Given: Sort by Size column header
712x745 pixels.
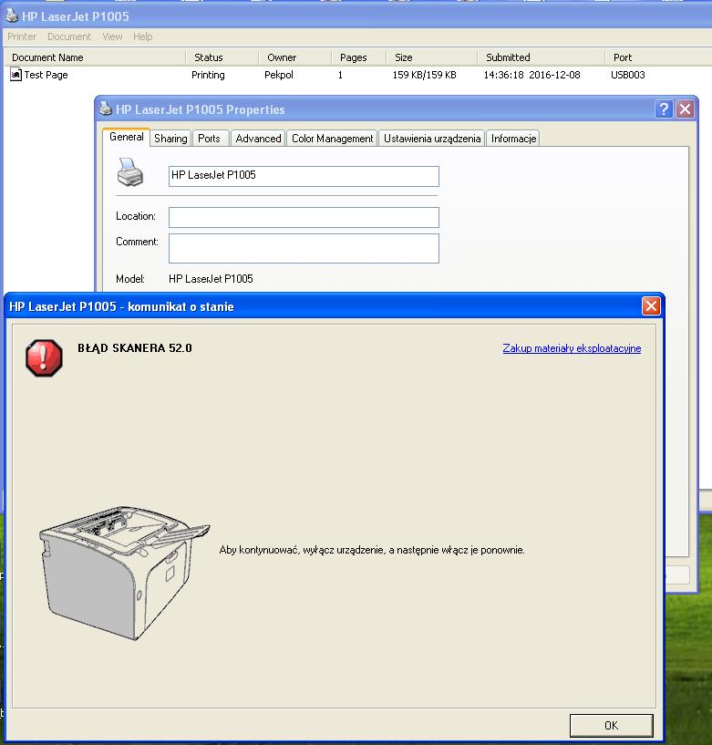Looking at the screenshot, I should tap(432, 57).
